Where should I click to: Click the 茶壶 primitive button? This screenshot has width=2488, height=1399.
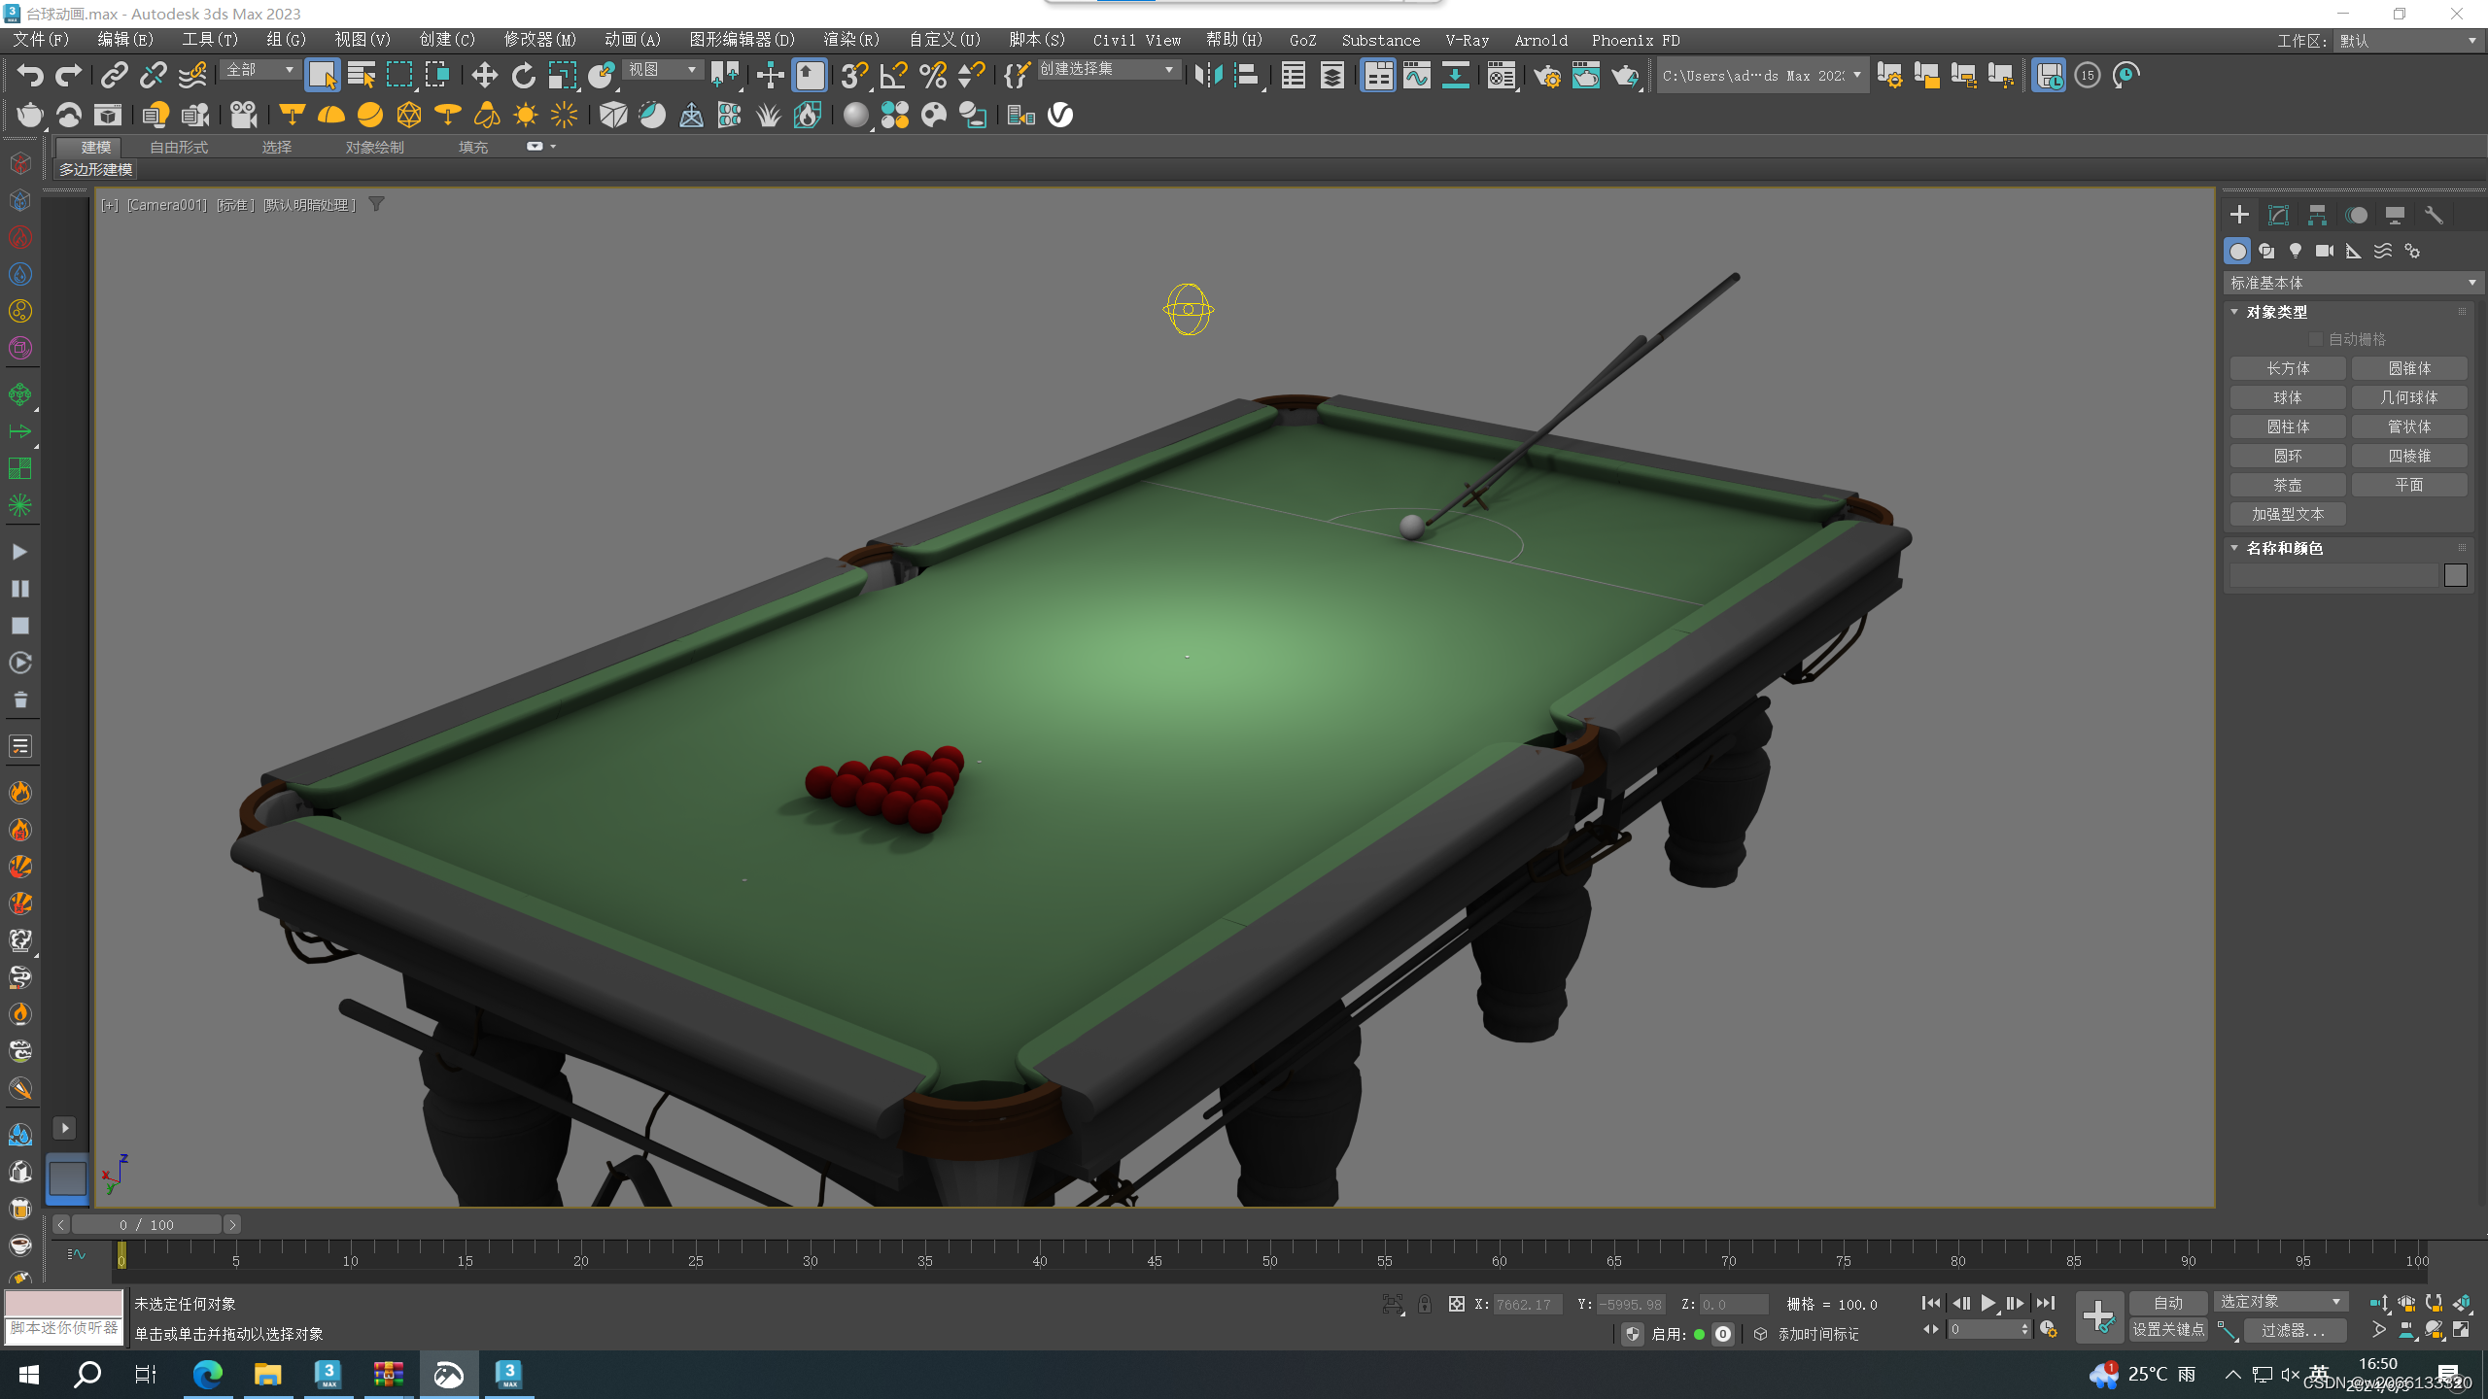pyautogui.click(x=2287, y=485)
